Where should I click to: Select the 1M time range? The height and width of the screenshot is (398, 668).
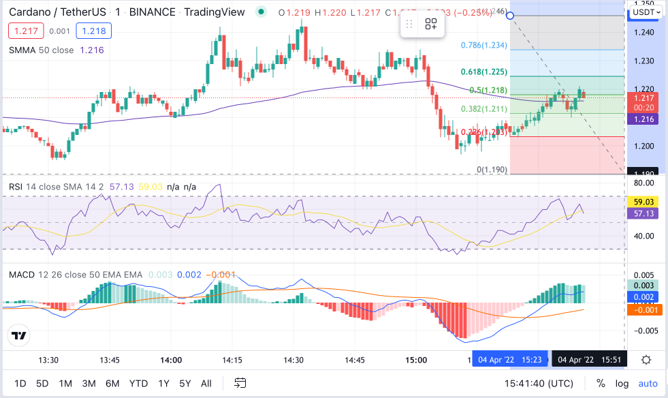(x=65, y=383)
